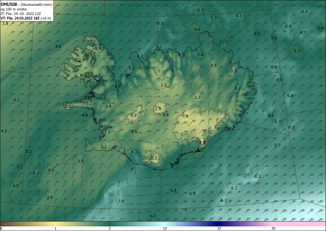
Task: Click the map value '3.1'
Action: tap(107, 132)
